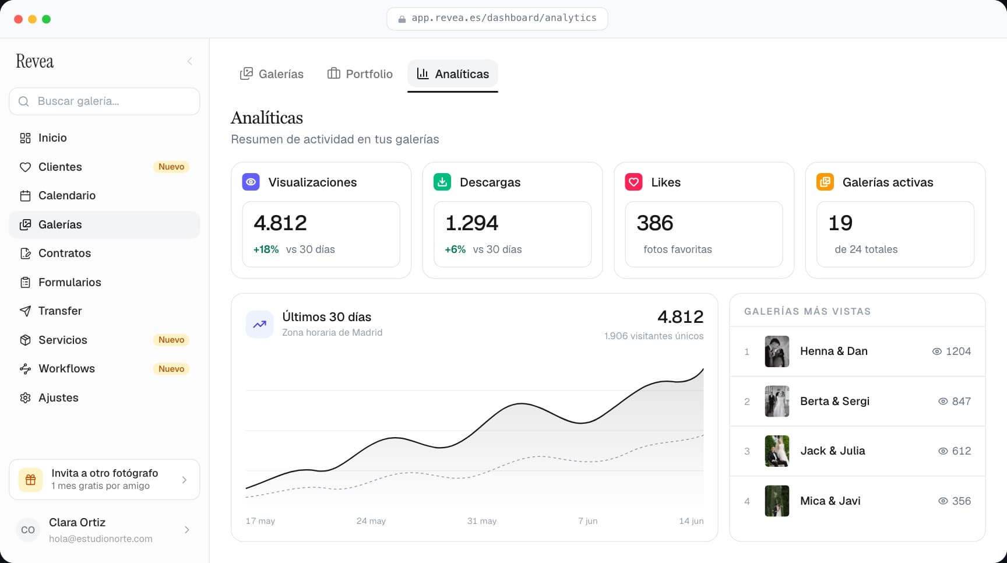This screenshot has height=563, width=1007.
Task: Select the Analíticas tab
Action: tap(453, 74)
